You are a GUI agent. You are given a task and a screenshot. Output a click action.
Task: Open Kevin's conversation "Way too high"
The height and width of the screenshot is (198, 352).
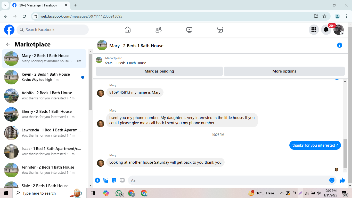click(44, 77)
